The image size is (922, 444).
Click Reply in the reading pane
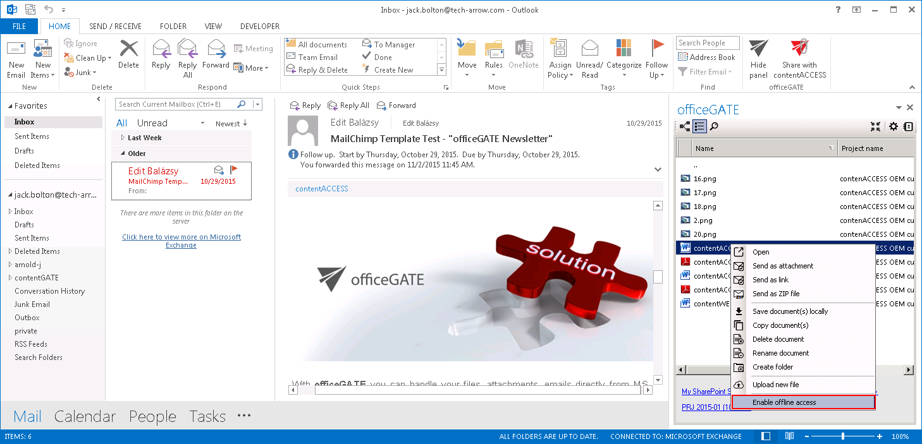tap(305, 105)
